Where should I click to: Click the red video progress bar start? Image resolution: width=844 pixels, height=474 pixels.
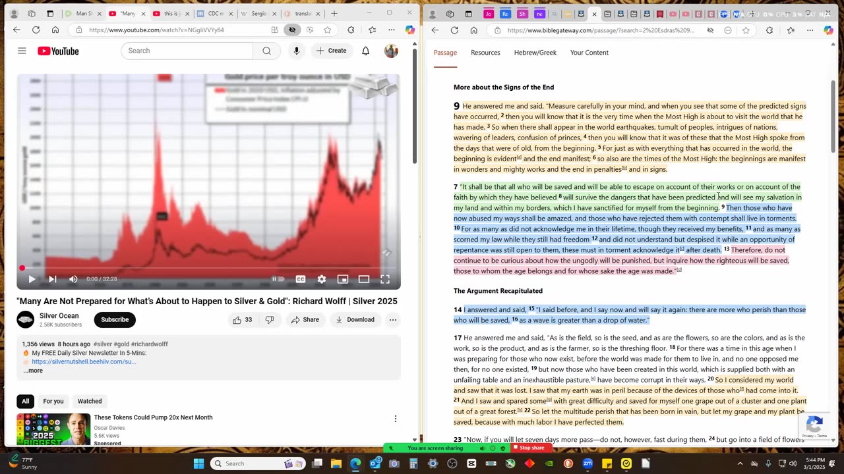point(22,268)
